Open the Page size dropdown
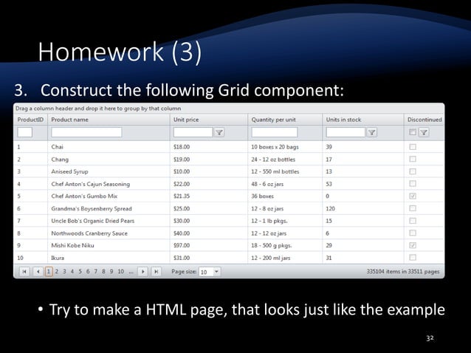The width and height of the screenshot is (471, 353). pyautogui.click(x=216, y=272)
